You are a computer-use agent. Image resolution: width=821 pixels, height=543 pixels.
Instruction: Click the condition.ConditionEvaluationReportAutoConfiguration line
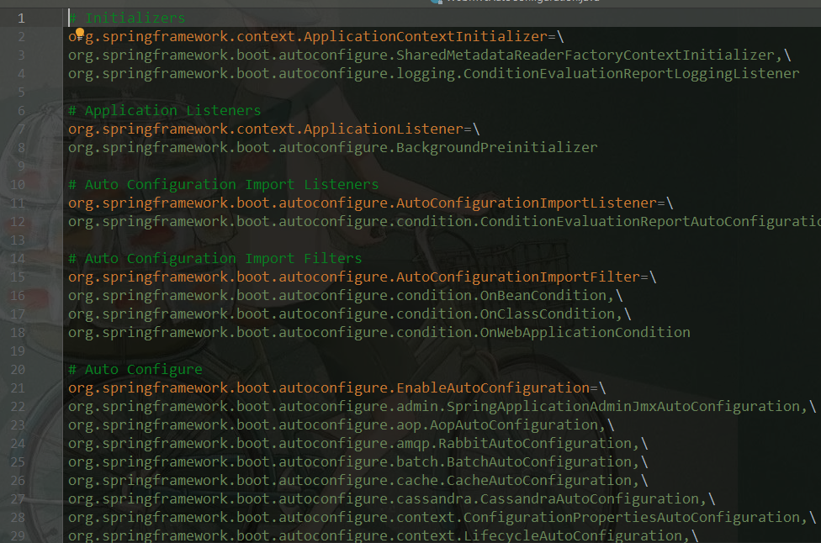(444, 222)
